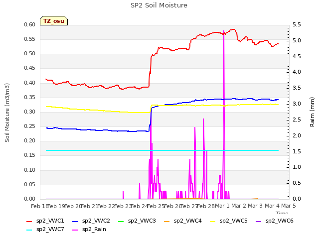Click the sp2_VWC4 legend entry

pos(183,221)
